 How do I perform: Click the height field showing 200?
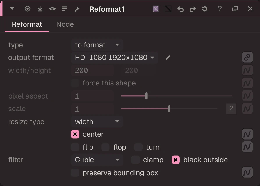click(x=138, y=70)
